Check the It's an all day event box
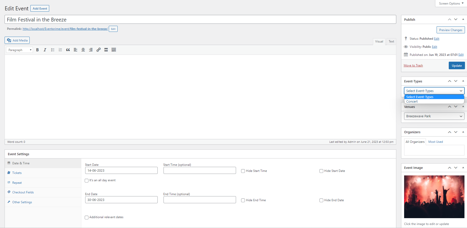The image size is (467, 228). (87, 180)
